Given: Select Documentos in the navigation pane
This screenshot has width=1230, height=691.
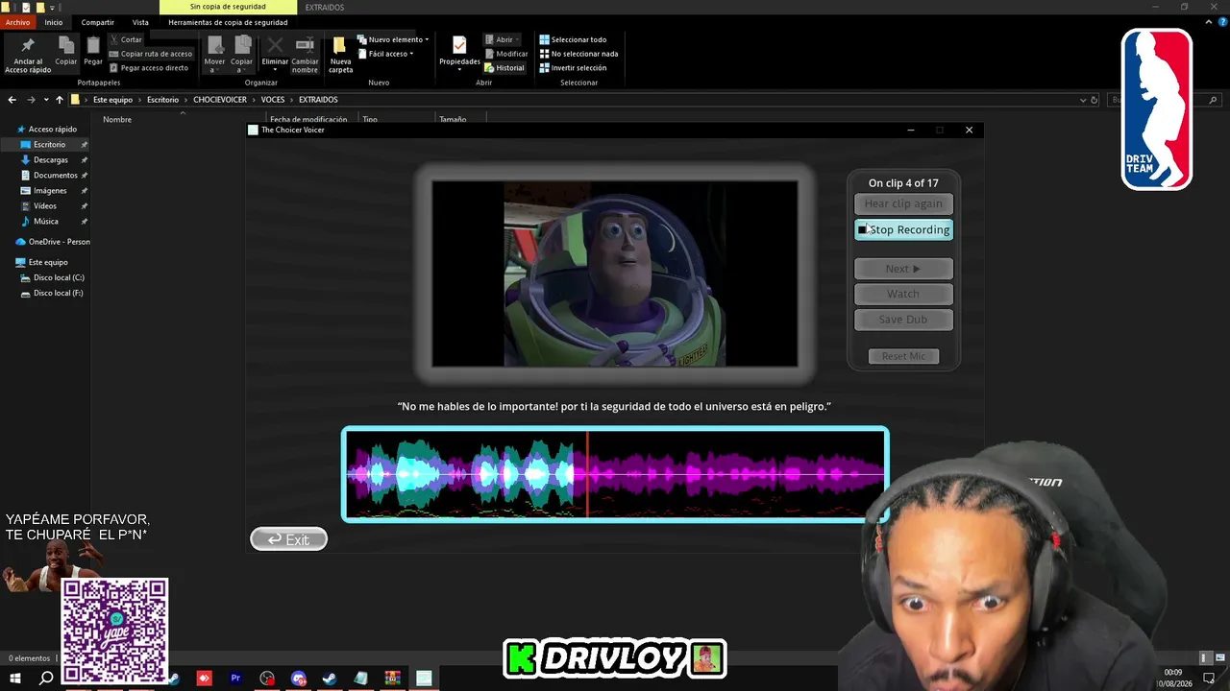Looking at the screenshot, I should coord(55,176).
